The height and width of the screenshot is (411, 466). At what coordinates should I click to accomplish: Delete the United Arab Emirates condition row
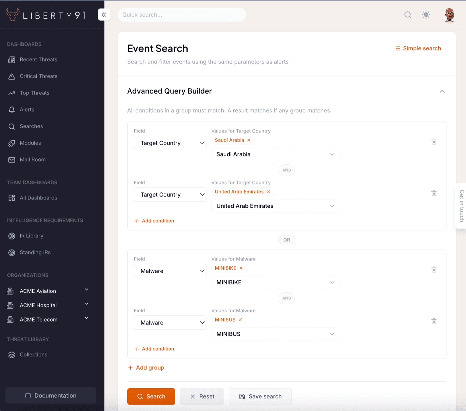click(434, 193)
